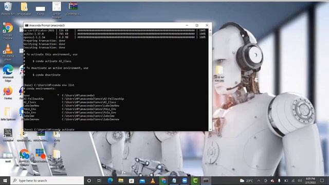Open Microsoft Edge desktop shortcut

point(8,73)
